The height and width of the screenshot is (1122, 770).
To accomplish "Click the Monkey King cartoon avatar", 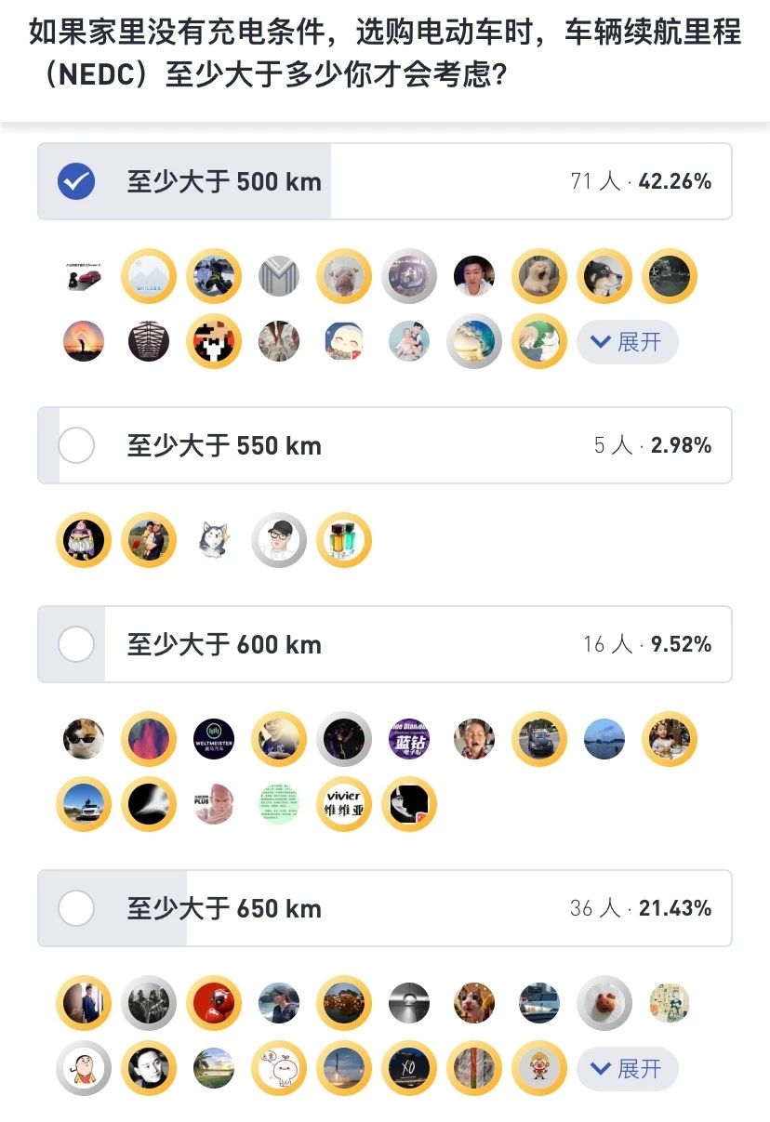I will 539,1068.
